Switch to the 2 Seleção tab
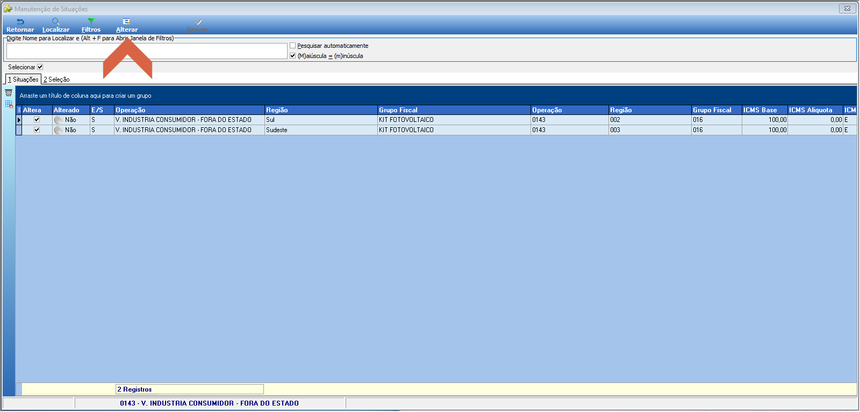860x412 pixels. [x=56, y=79]
